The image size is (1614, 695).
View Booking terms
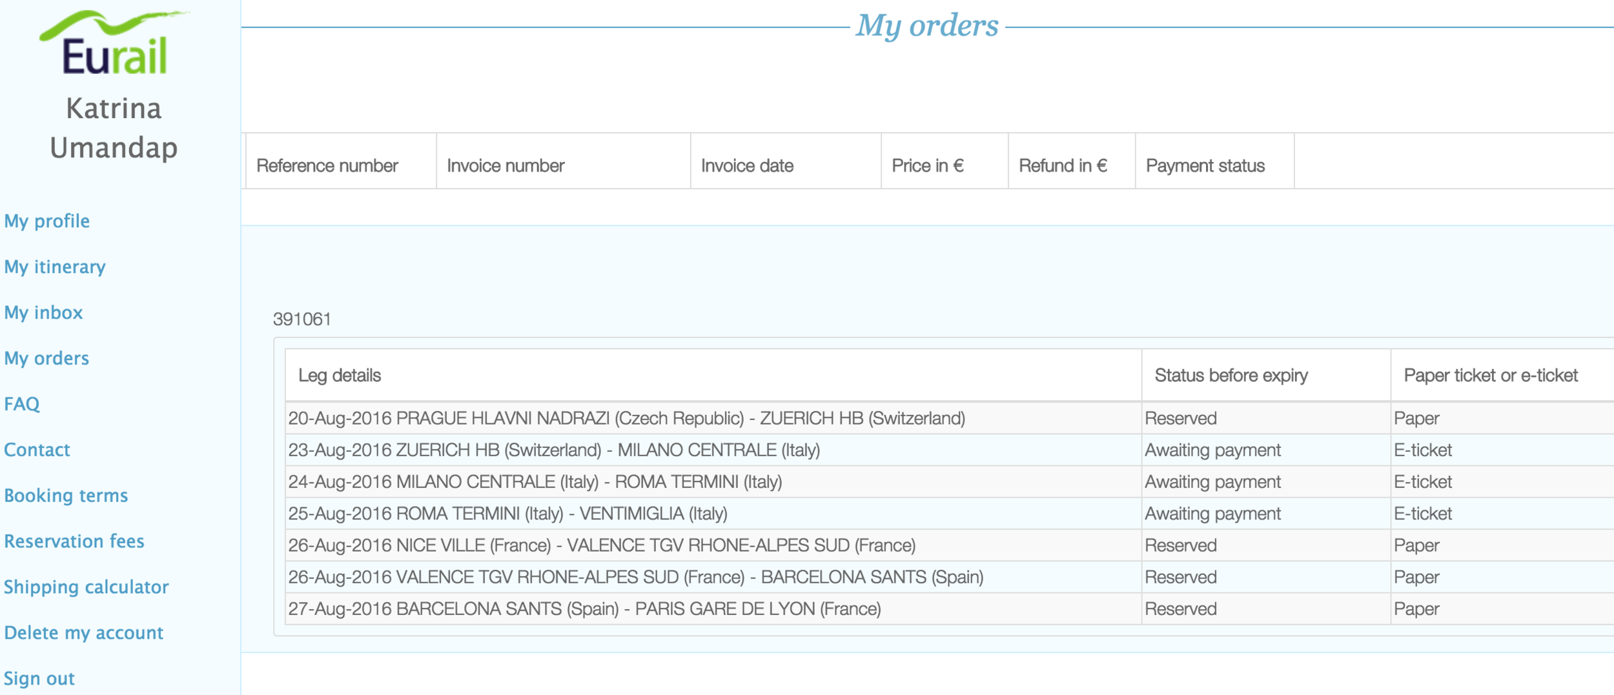pos(66,496)
